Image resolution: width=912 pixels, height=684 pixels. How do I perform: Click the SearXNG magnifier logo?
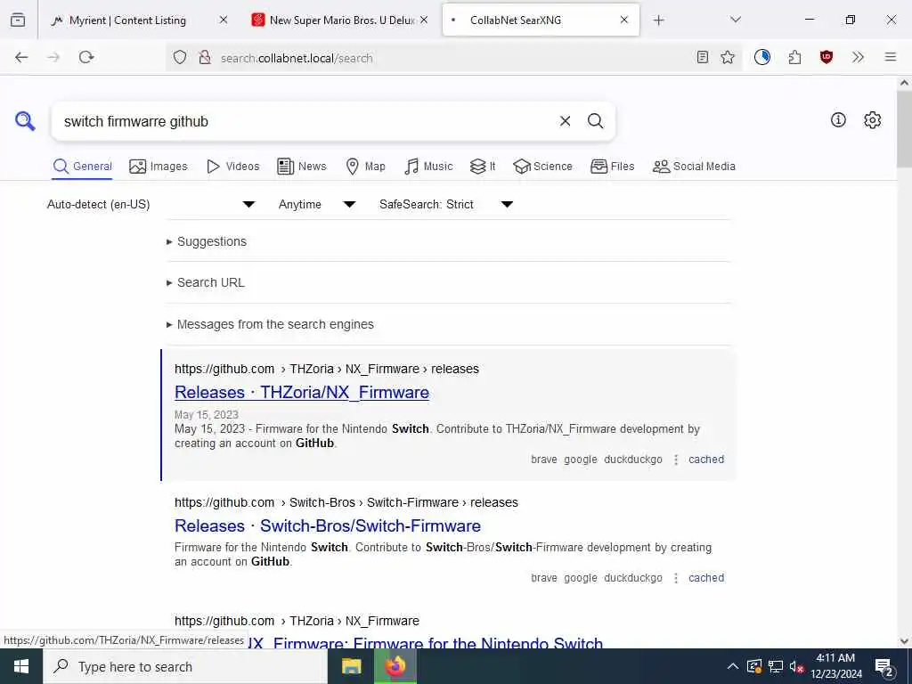pyautogui.click(x=25, y=121)
